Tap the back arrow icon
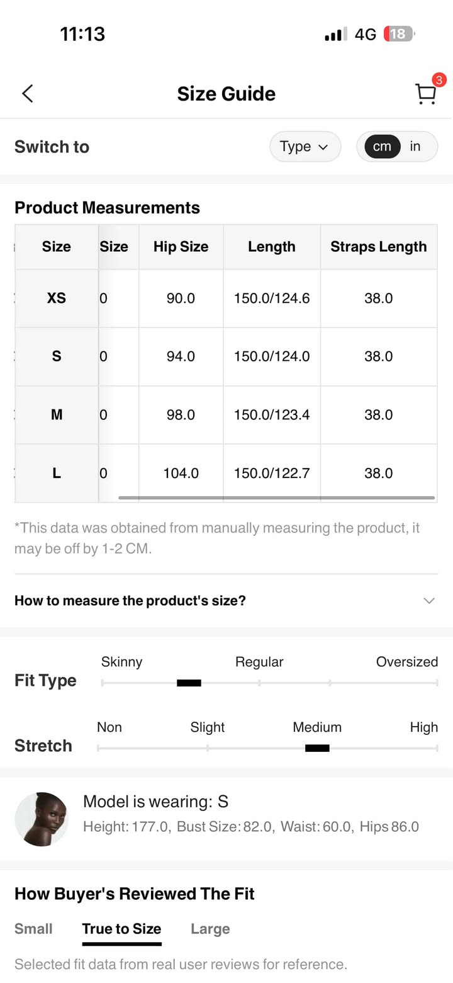 click(x=28, y=94)
